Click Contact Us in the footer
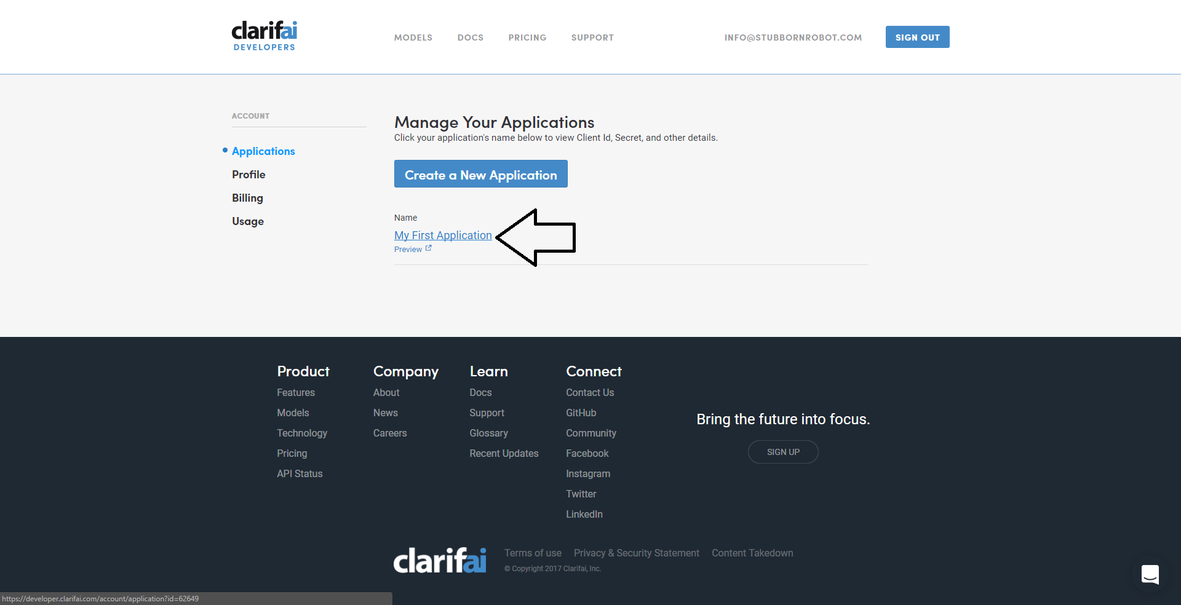This screenshot has height=605, width=1181. click(x=590, y=392)
